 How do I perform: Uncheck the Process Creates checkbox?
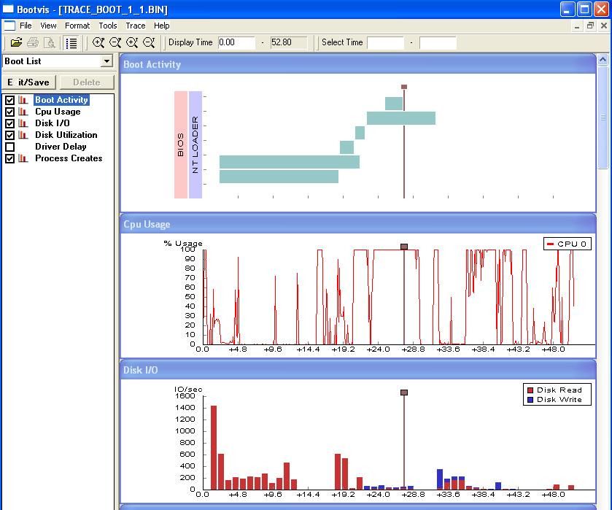pos(9,158)
